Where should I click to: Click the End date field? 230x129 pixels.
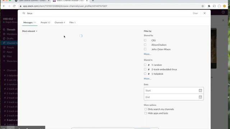pyautogui.click(x=174, y=97)
